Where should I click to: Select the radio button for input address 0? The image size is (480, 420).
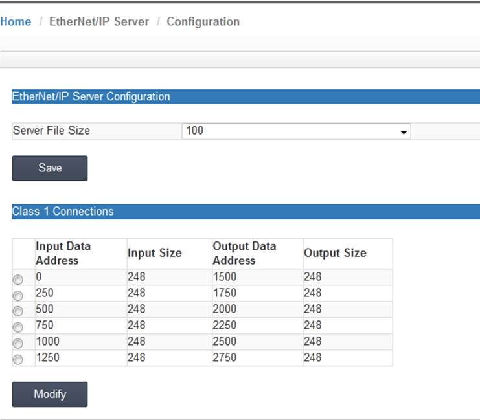[x=17, y=280]
